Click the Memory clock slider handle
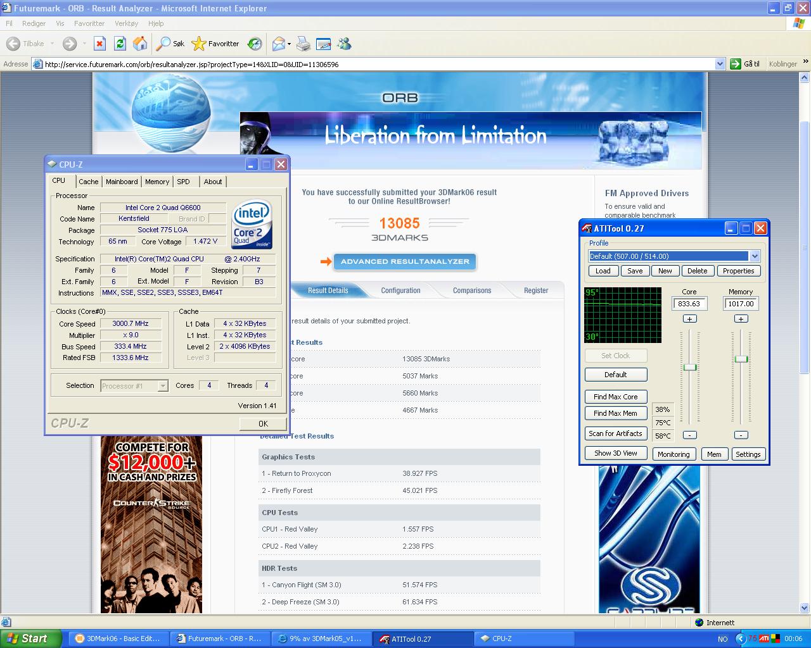Screen dimensions: 811x648 coord(741,359)
